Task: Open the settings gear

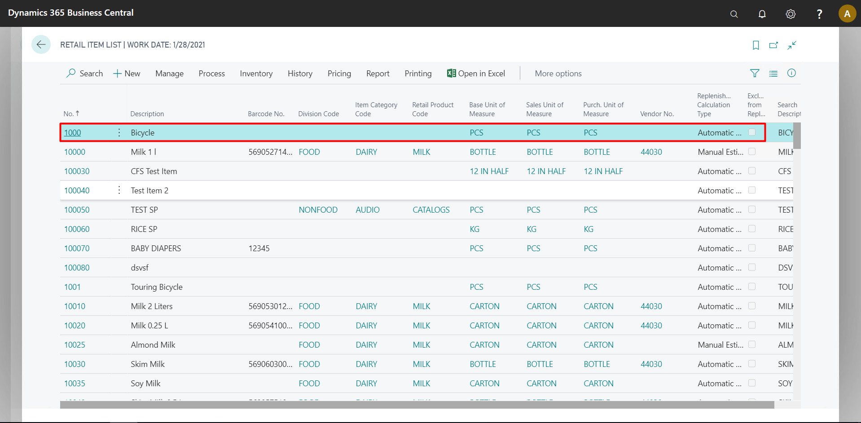Action: tap(791, 14)
